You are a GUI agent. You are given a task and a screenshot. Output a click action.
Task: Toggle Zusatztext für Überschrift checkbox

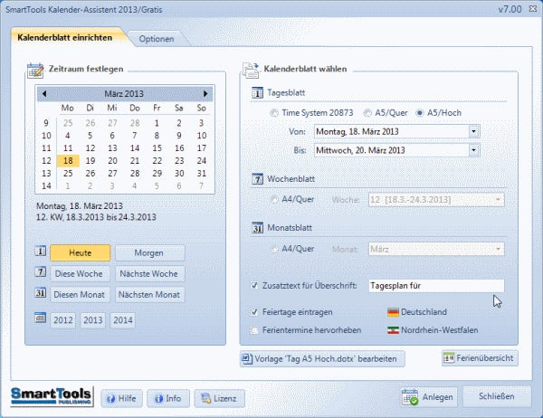[254, 286]
